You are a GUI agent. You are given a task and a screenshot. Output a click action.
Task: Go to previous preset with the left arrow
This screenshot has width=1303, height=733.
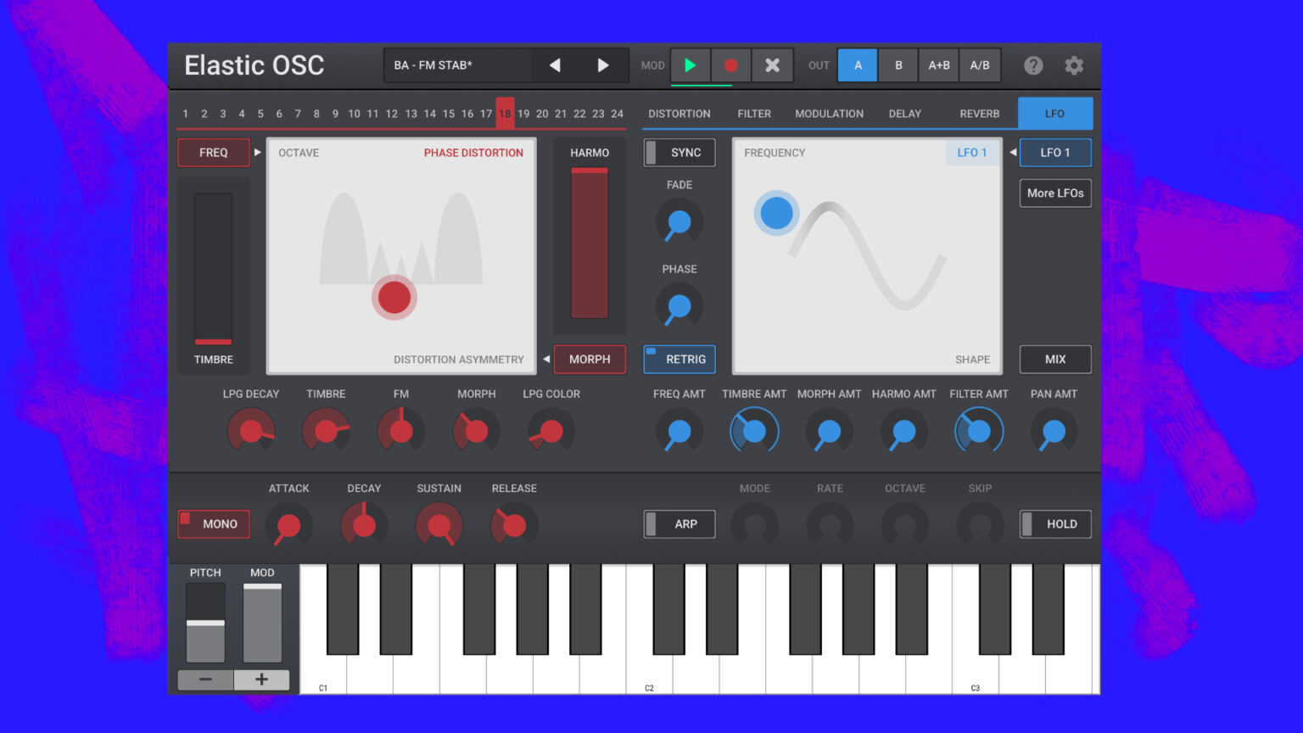click(x=555, y=64)
